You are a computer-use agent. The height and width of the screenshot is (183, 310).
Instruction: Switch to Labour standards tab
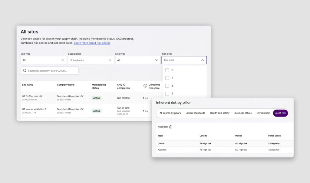click(x=195, y=113)
